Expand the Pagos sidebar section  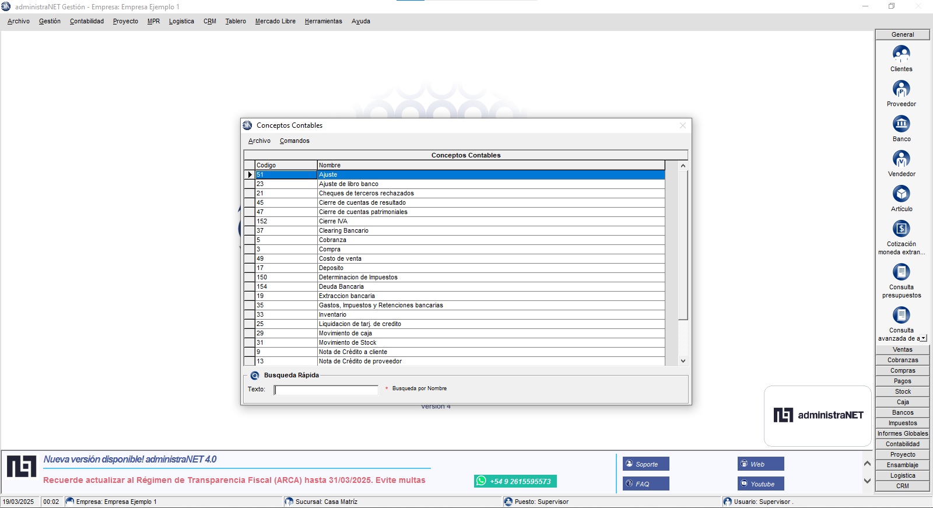903,381
